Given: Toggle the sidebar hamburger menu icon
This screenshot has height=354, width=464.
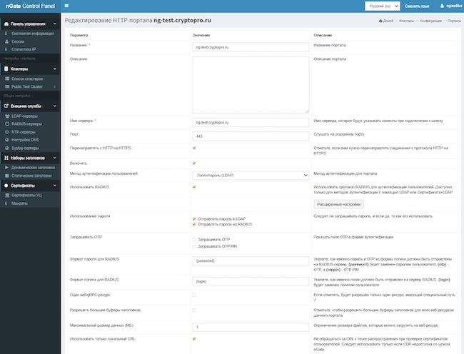Looking at the screenshot, I should (66, 6).
